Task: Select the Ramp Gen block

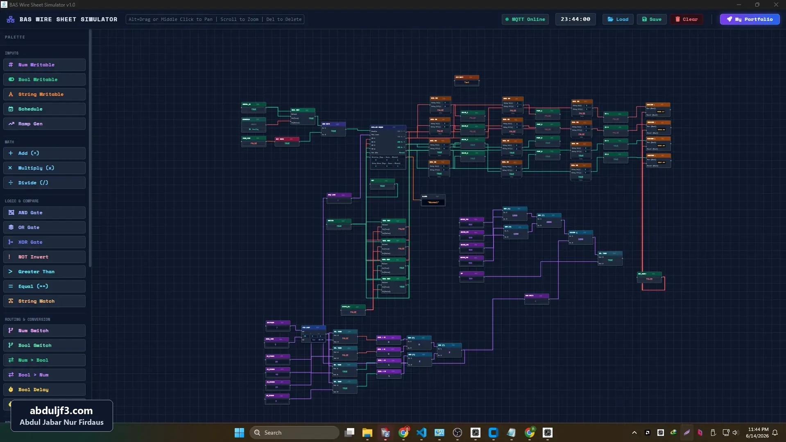Action: (44, 124)
